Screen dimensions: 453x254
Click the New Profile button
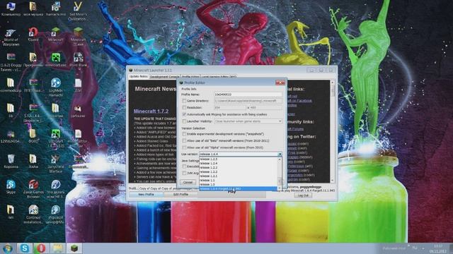(147, 195)
